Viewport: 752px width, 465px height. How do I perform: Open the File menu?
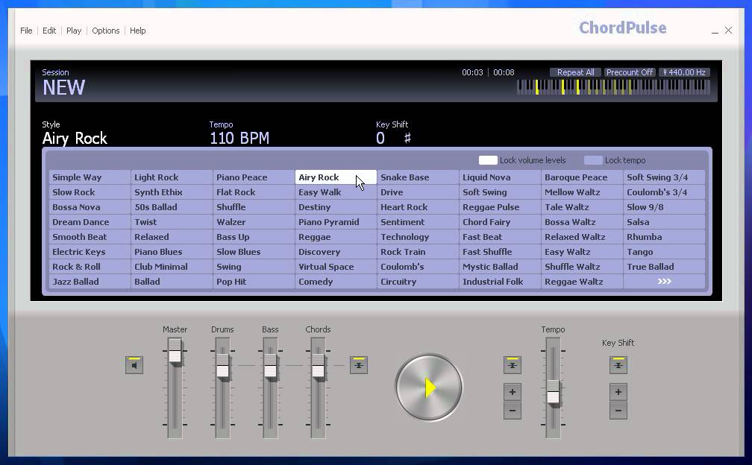pos(26,31)
